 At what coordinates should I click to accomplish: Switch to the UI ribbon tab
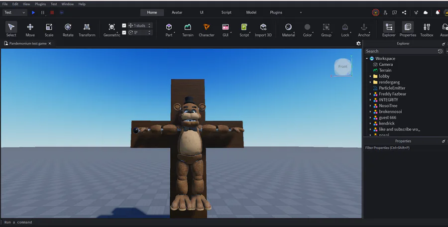click(202, 12)
